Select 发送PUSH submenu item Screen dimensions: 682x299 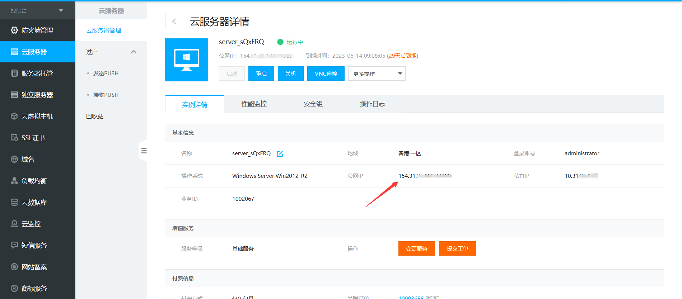[106, 73]
